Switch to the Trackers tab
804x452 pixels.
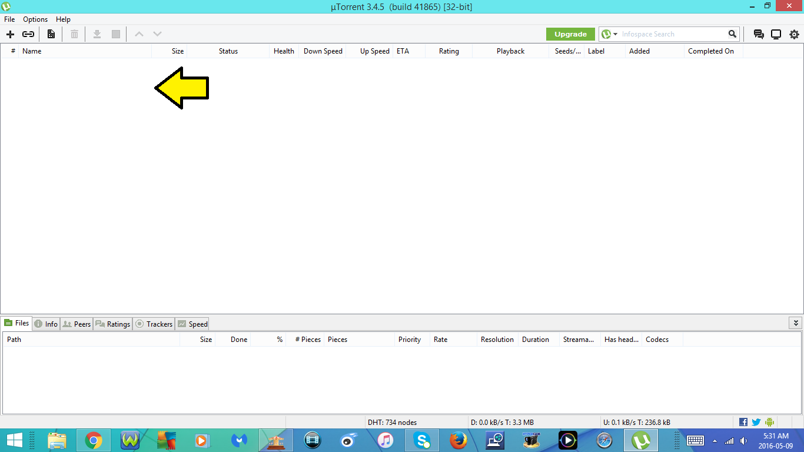(154, 324)
